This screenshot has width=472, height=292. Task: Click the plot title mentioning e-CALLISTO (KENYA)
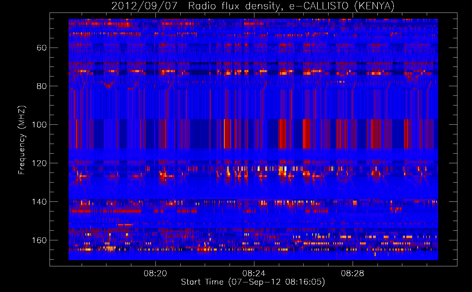click(253, 6)
